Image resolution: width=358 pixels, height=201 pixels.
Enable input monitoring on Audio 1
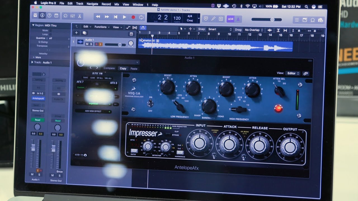click(x=100, y=44)
